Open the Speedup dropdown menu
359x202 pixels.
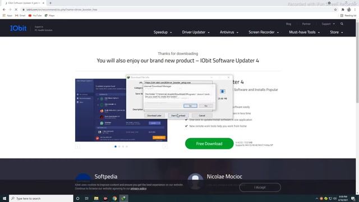coord(163,33)
